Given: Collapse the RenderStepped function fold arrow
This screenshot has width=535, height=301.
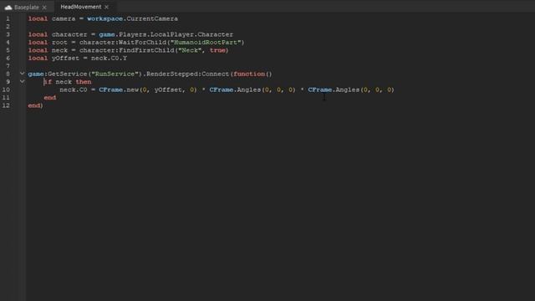Looking at the screenshot, I should 23,74.
